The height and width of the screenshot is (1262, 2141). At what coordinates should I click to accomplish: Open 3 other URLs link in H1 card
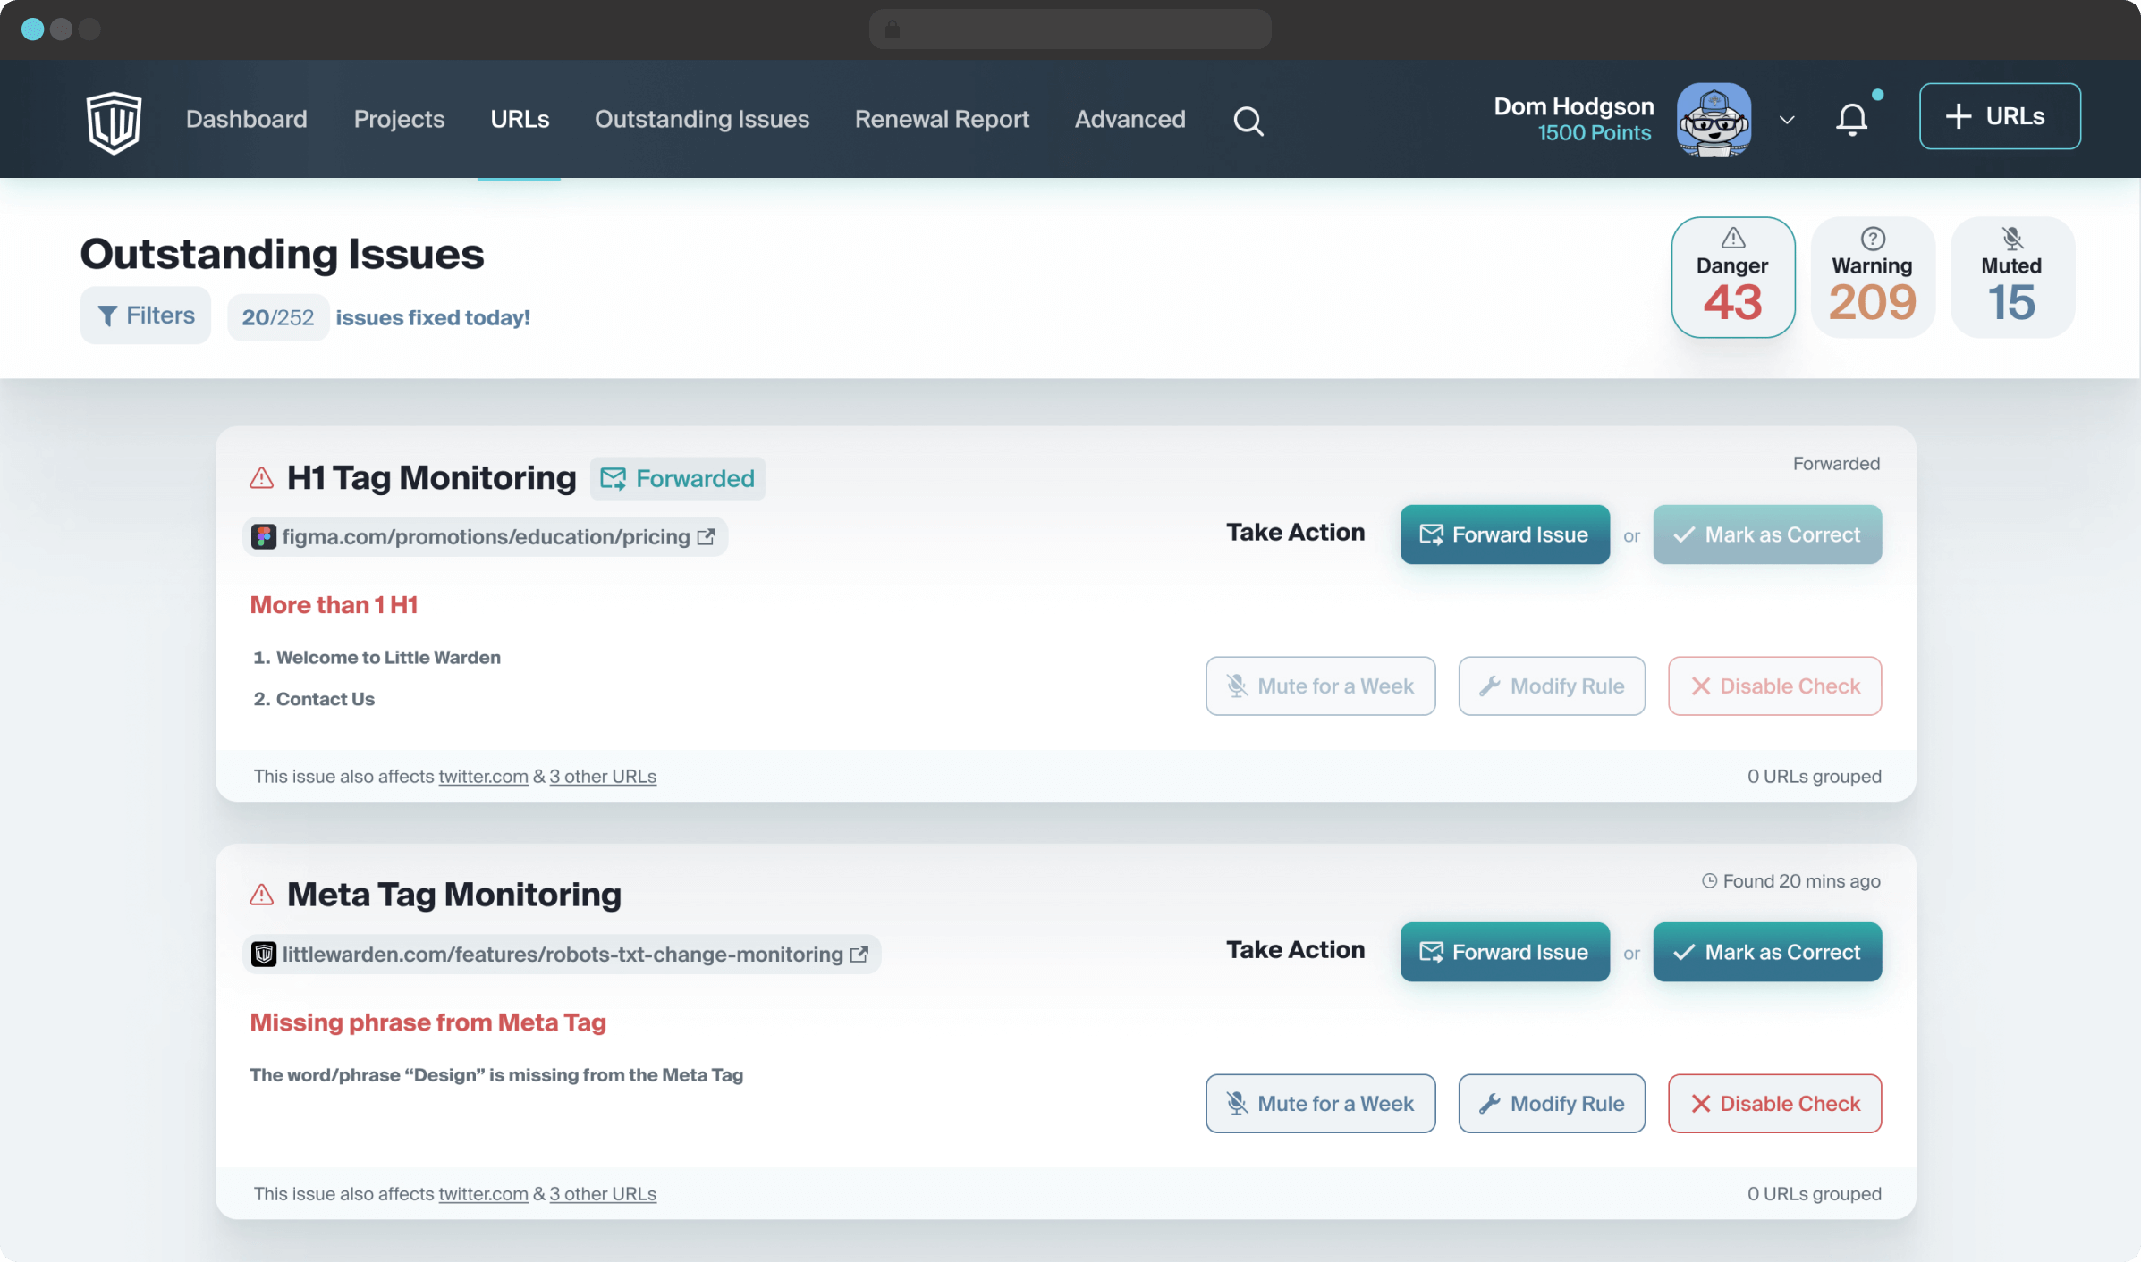point(603,777)
